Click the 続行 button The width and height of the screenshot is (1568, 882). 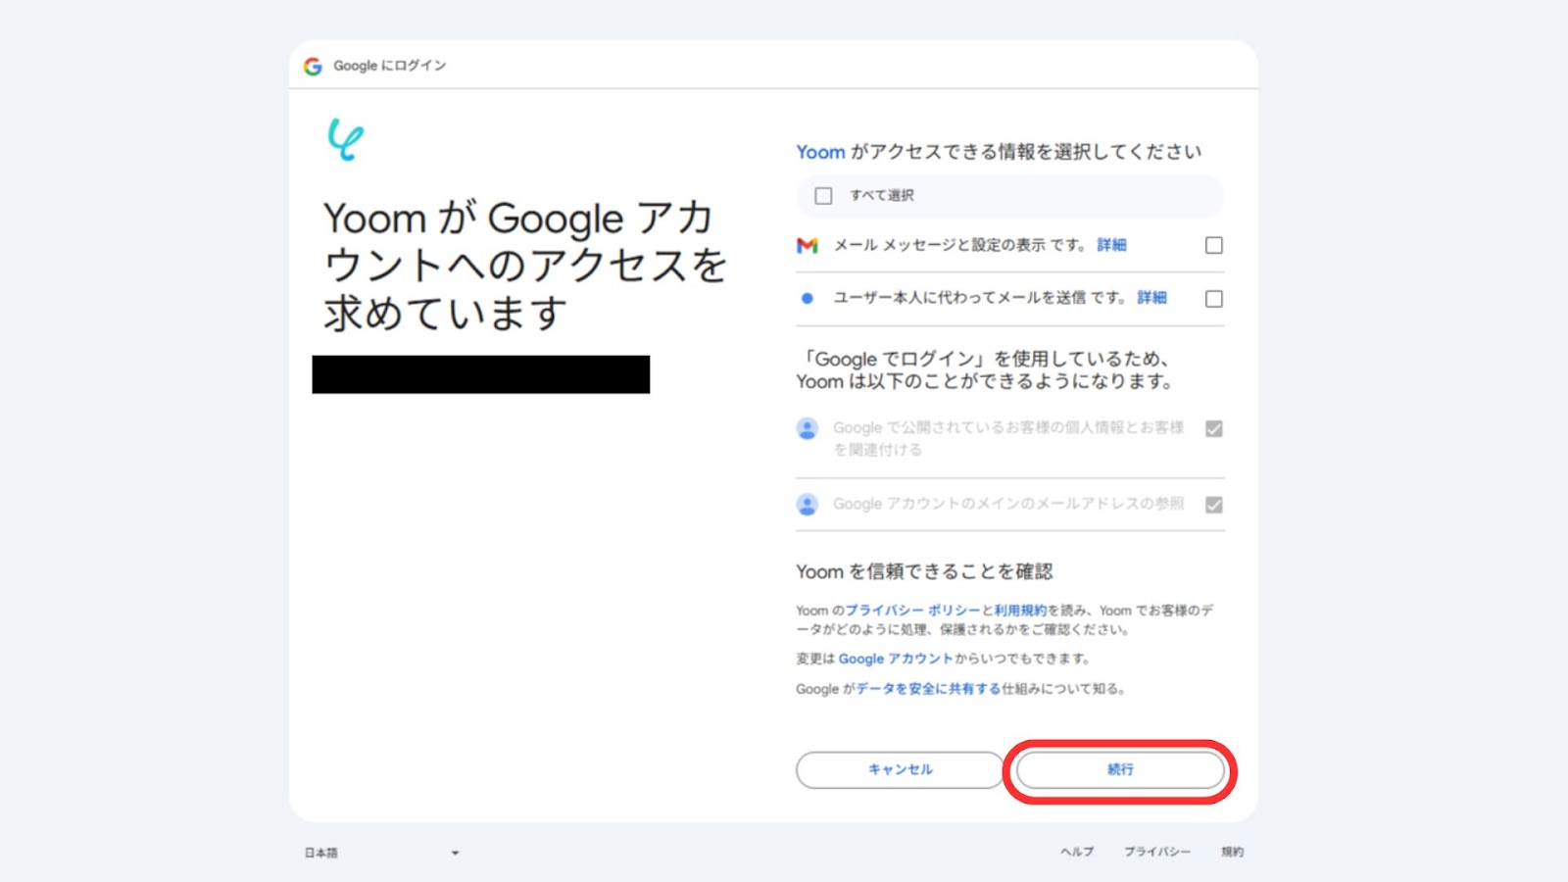tap(1120, 769)
